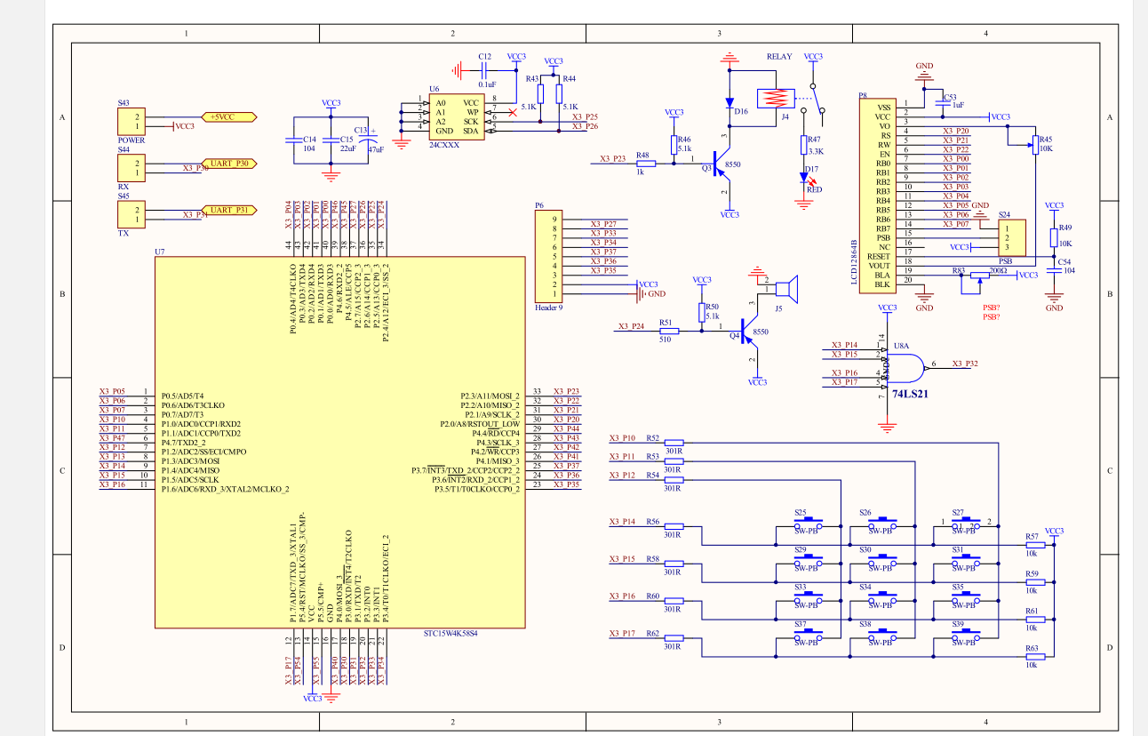Screen dimensions: 1148x736
Task: Select push button S37
Action: 807,634
